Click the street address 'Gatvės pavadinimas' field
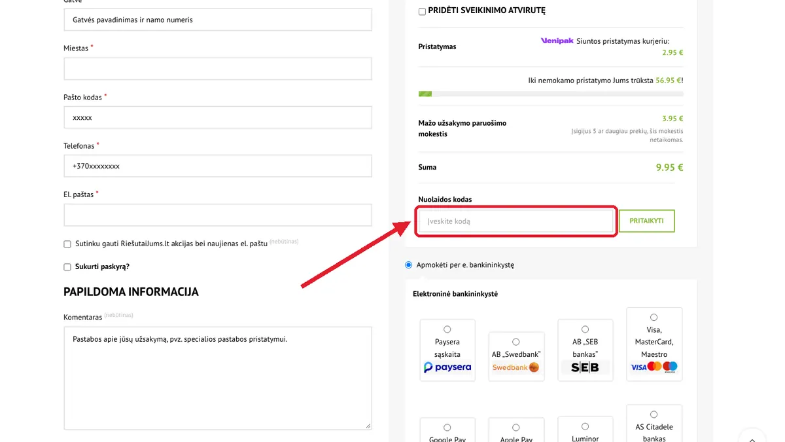Image resolution: width=785 pixels, height=442 pixels. [218, 20]
